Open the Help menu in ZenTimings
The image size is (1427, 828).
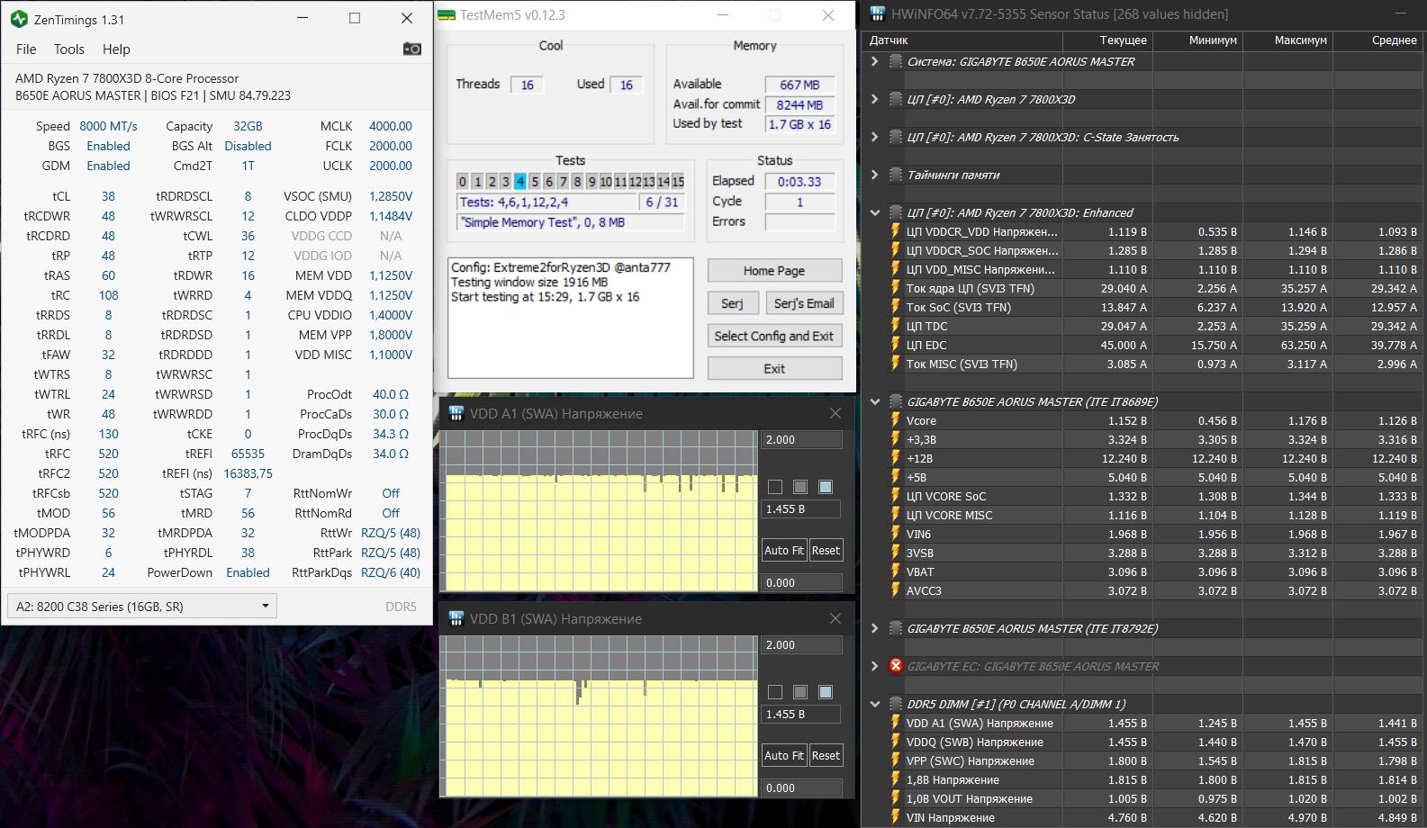tap(116, 49)
